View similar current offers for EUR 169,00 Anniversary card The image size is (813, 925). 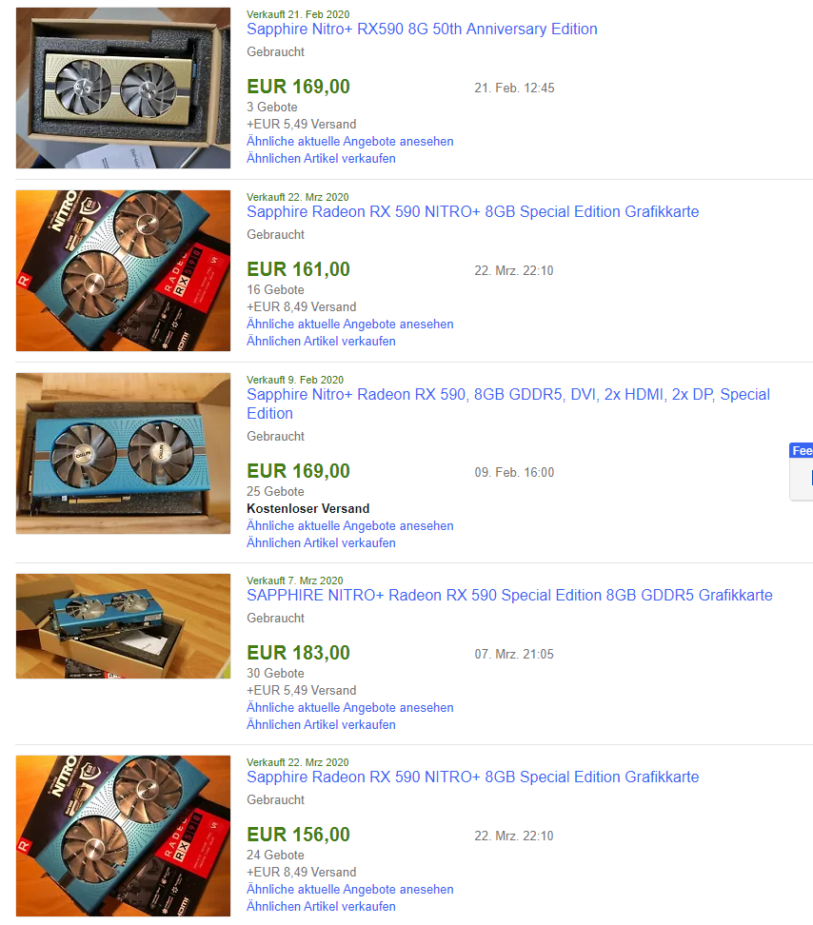click(350, 142)
